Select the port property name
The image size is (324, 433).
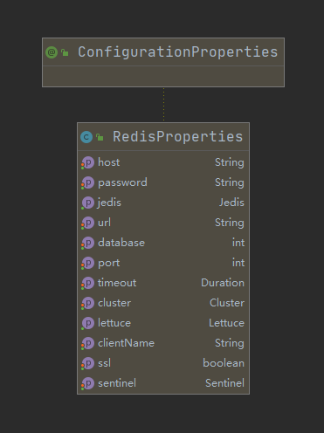point(108,263)
